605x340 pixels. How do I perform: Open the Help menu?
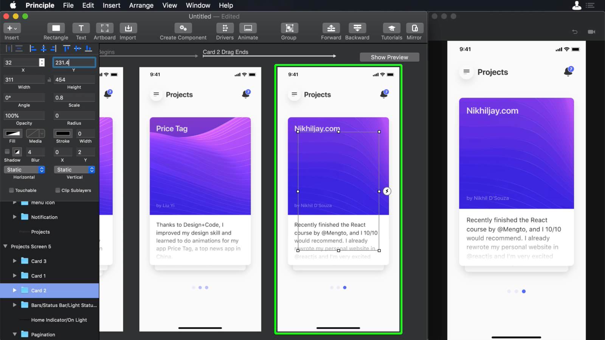[x=226, y=5]
